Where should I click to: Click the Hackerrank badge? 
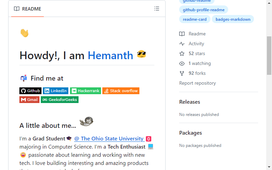[x=86, y=91]
